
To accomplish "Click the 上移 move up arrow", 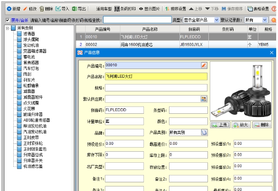I will tap(196, 9).
